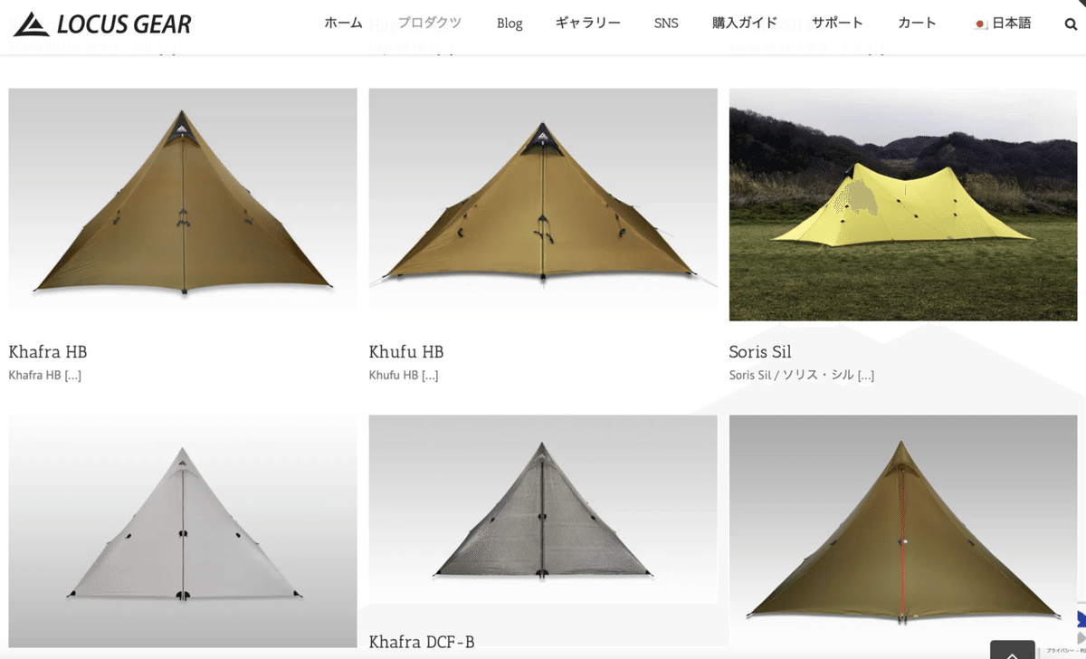Open the Khufu HB title link
This screenshot has width=1086, height=659.
pyautogui.click(x=406, y=352)
